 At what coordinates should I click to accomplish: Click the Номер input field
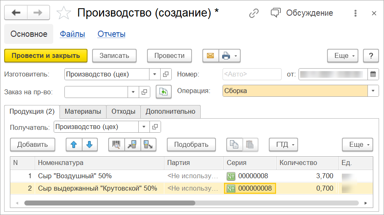coord(252,74)
